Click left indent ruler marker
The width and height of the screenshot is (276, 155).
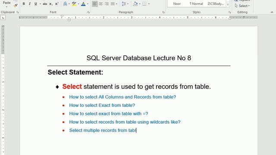[x=69, y=19]
